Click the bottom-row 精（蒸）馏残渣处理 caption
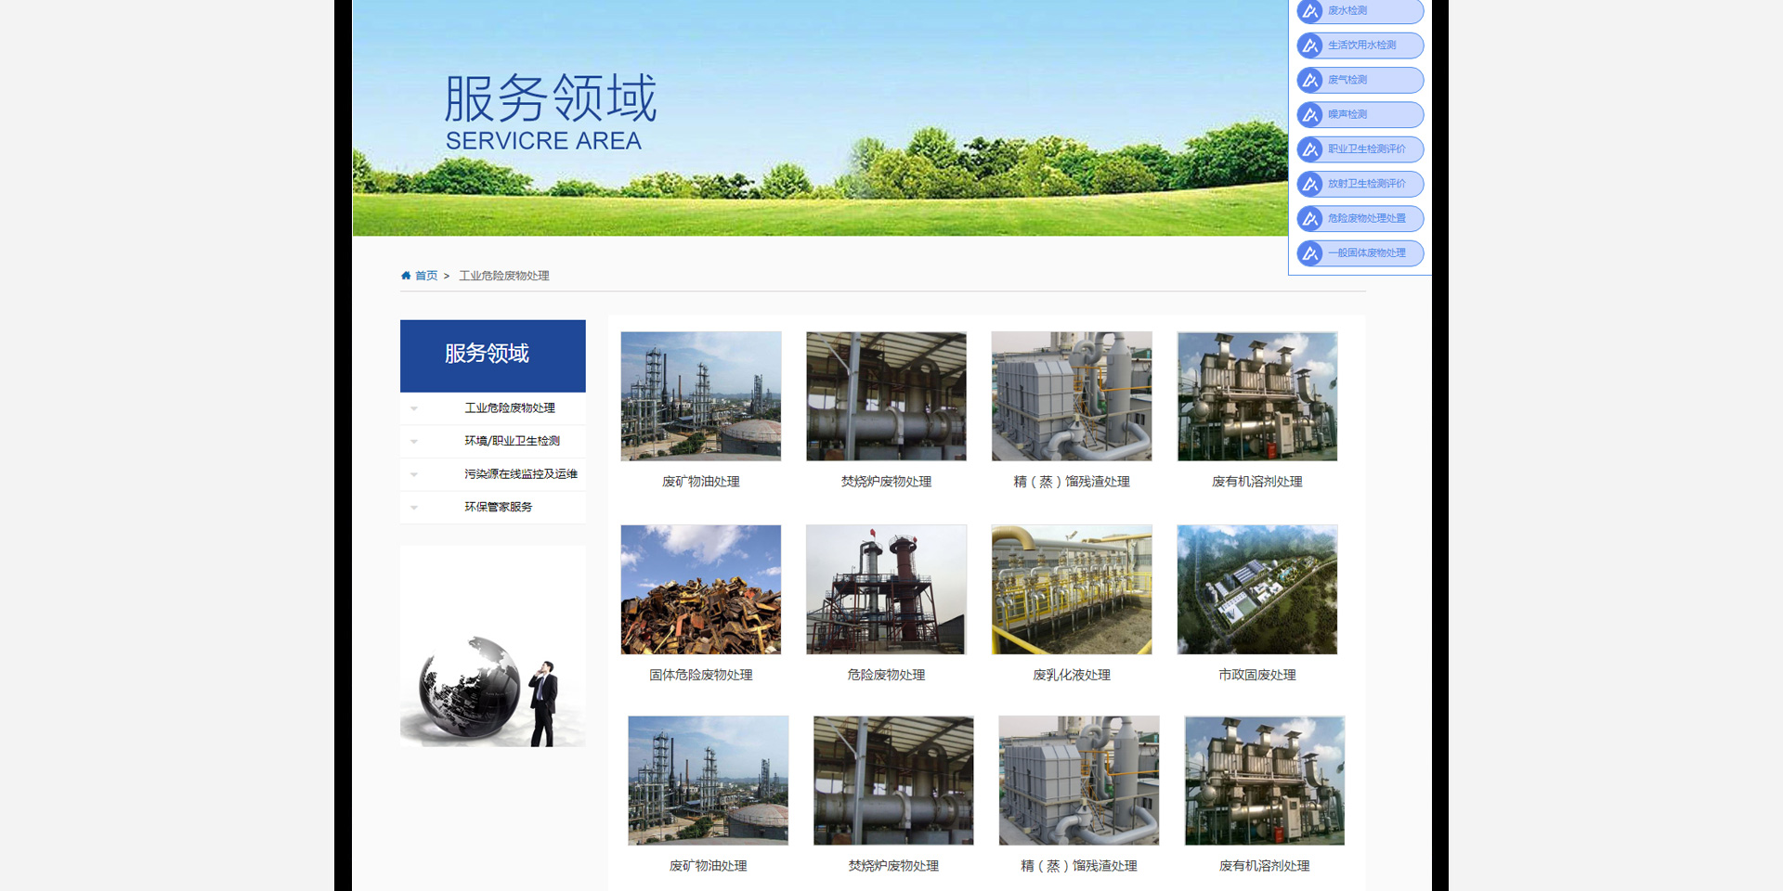This screenshot has width=1783, height=891. click(1079, 866)
